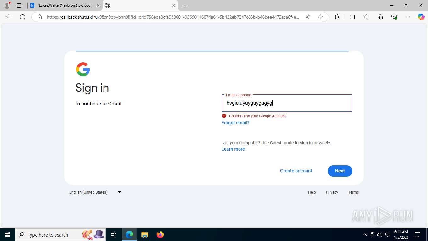Close the E-Document tab

pyautogui.click(x=98, y=5)
